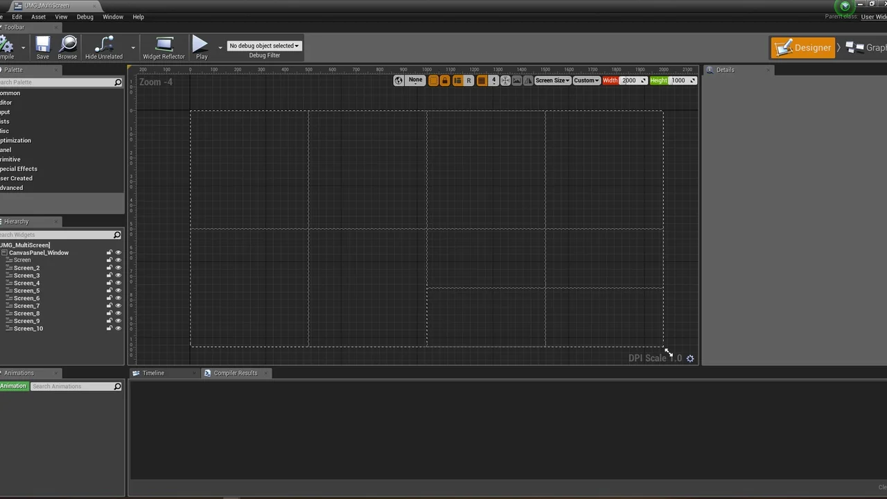The height and width of the screenshot is (499, 887).
Task: Toggle the anchor lock padlock in viewport toolbar
Action: point(444,80)
